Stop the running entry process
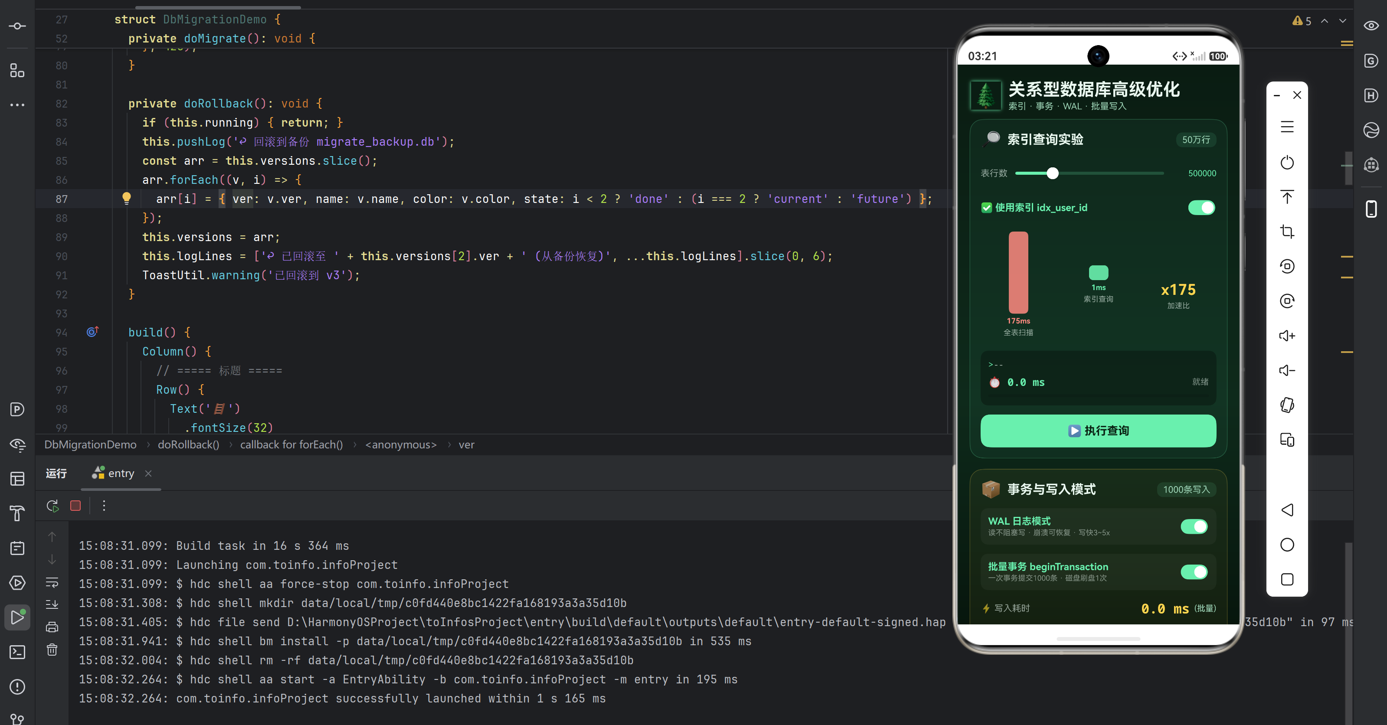This screenshot has height=725, width=1387. 75,506
